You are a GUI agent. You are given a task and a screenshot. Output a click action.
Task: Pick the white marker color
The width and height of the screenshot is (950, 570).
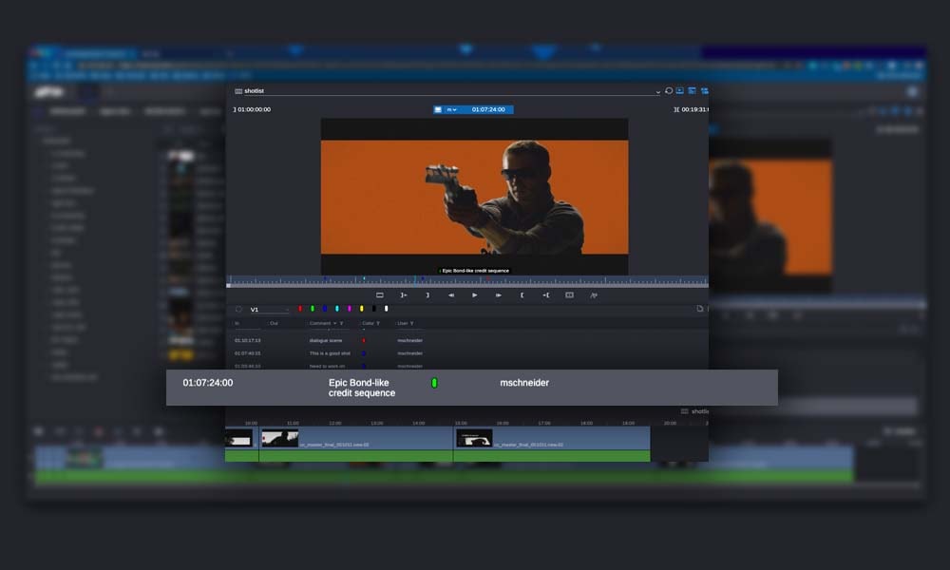click(x=386, y=309)
